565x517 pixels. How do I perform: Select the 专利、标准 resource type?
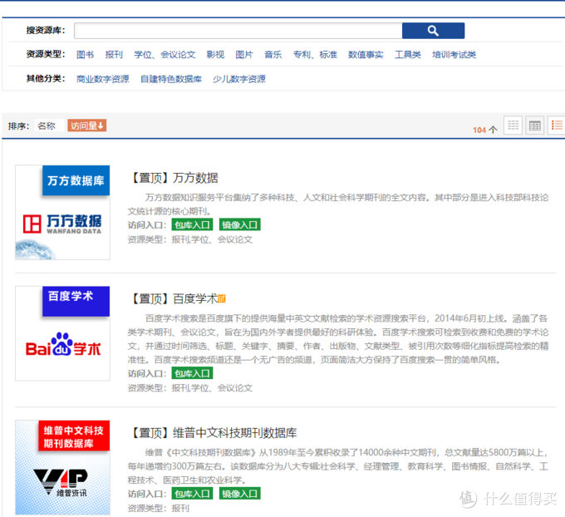pyautogui.click(x=315, y=55)
